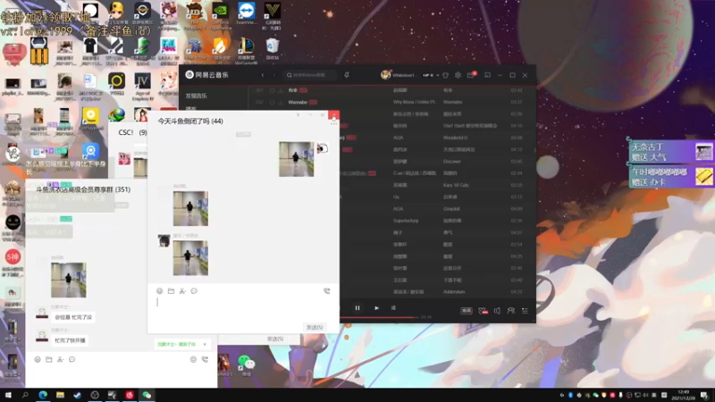Click the Wonderful U album name

point(455,138)
